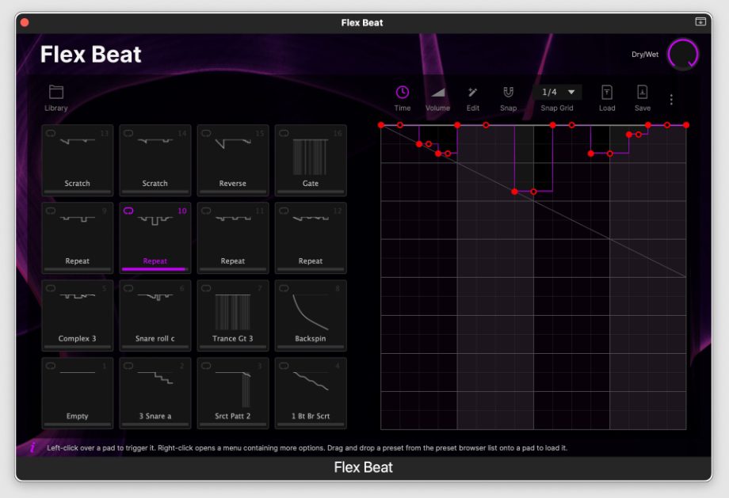Open the three-dot more options menu
Image resolution: width=729 pixels, height=498 pixels.
click(671, 100)
